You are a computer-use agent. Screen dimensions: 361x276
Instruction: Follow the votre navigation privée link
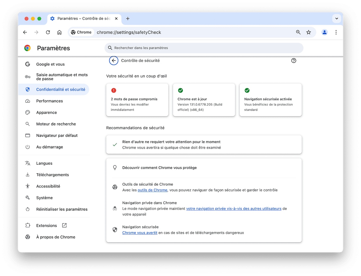coord(234,209)
